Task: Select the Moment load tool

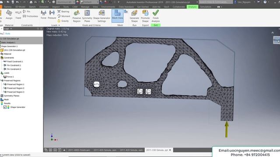Action: tap(64, 16)
